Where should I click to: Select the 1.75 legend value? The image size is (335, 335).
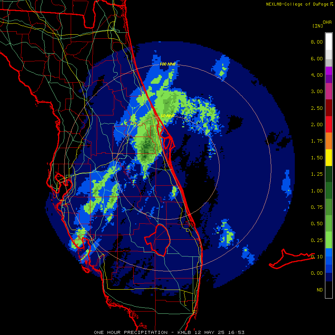[x=317, y=141]
